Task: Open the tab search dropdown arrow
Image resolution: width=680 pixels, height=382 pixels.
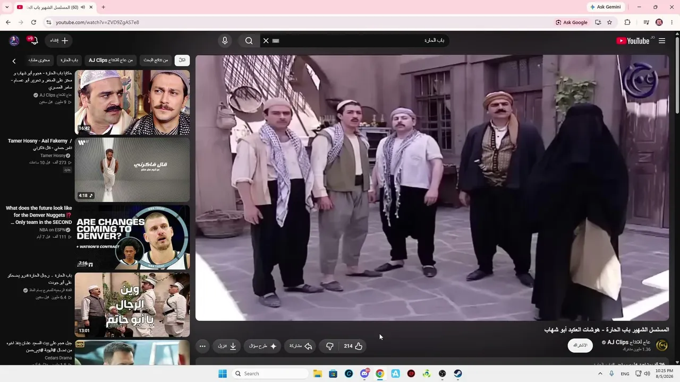Action: tap(7, 7)
